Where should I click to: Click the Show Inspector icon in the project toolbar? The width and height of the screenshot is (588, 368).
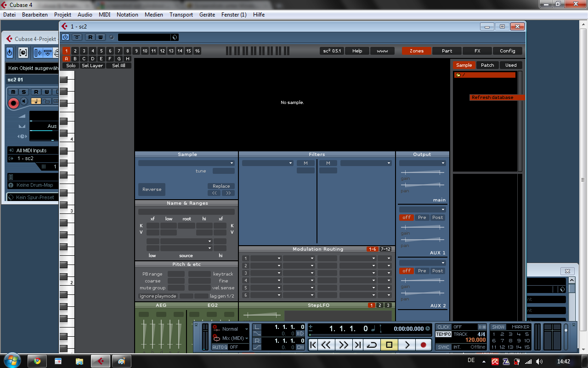pos(38,53)
